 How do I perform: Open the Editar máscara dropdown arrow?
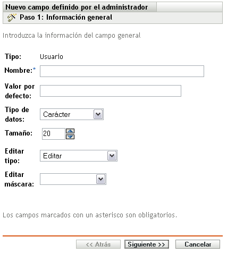(101, 179)
